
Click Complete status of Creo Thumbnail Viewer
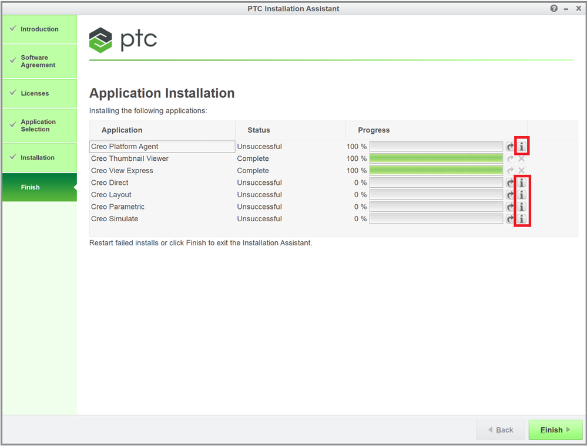click(x=253, y=158)
